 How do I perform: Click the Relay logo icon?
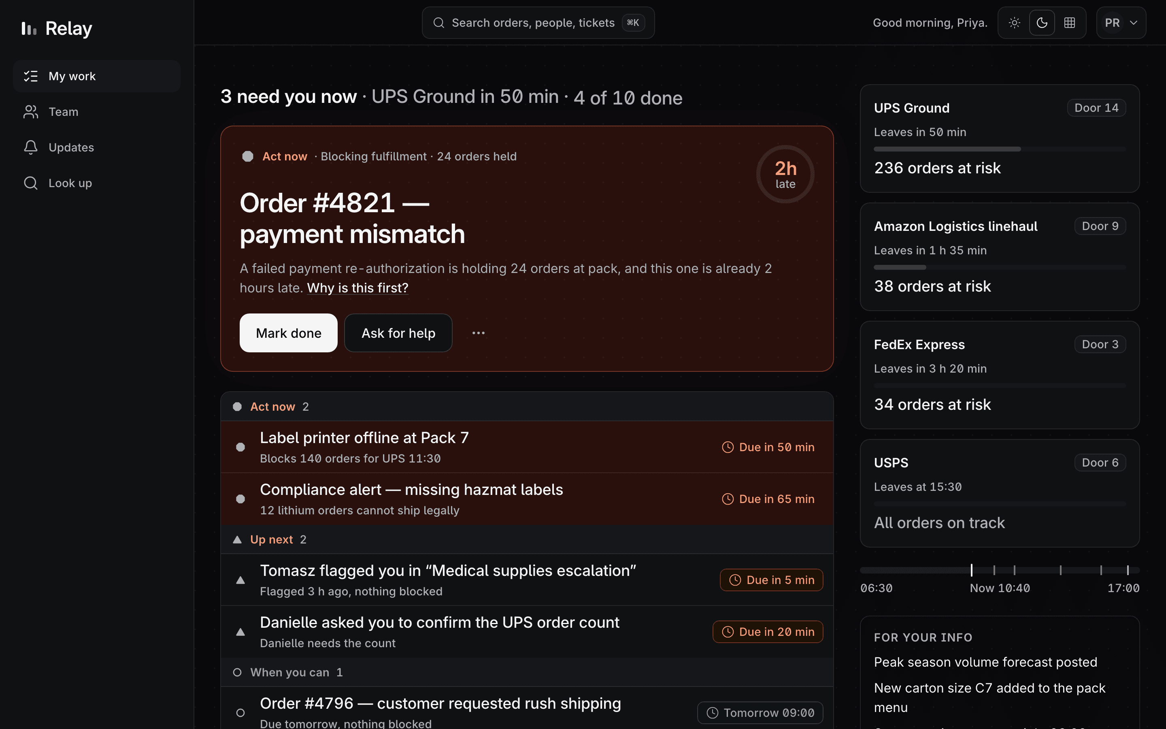click(29, 28)
